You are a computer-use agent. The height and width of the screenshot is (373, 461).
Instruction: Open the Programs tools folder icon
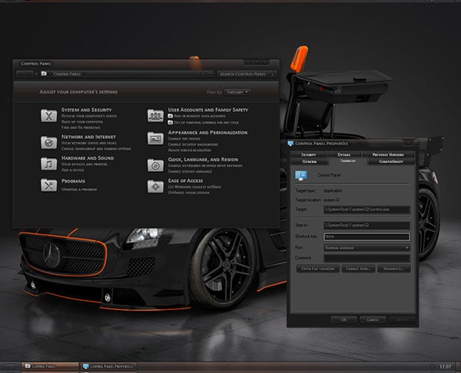tap(49, 185)
